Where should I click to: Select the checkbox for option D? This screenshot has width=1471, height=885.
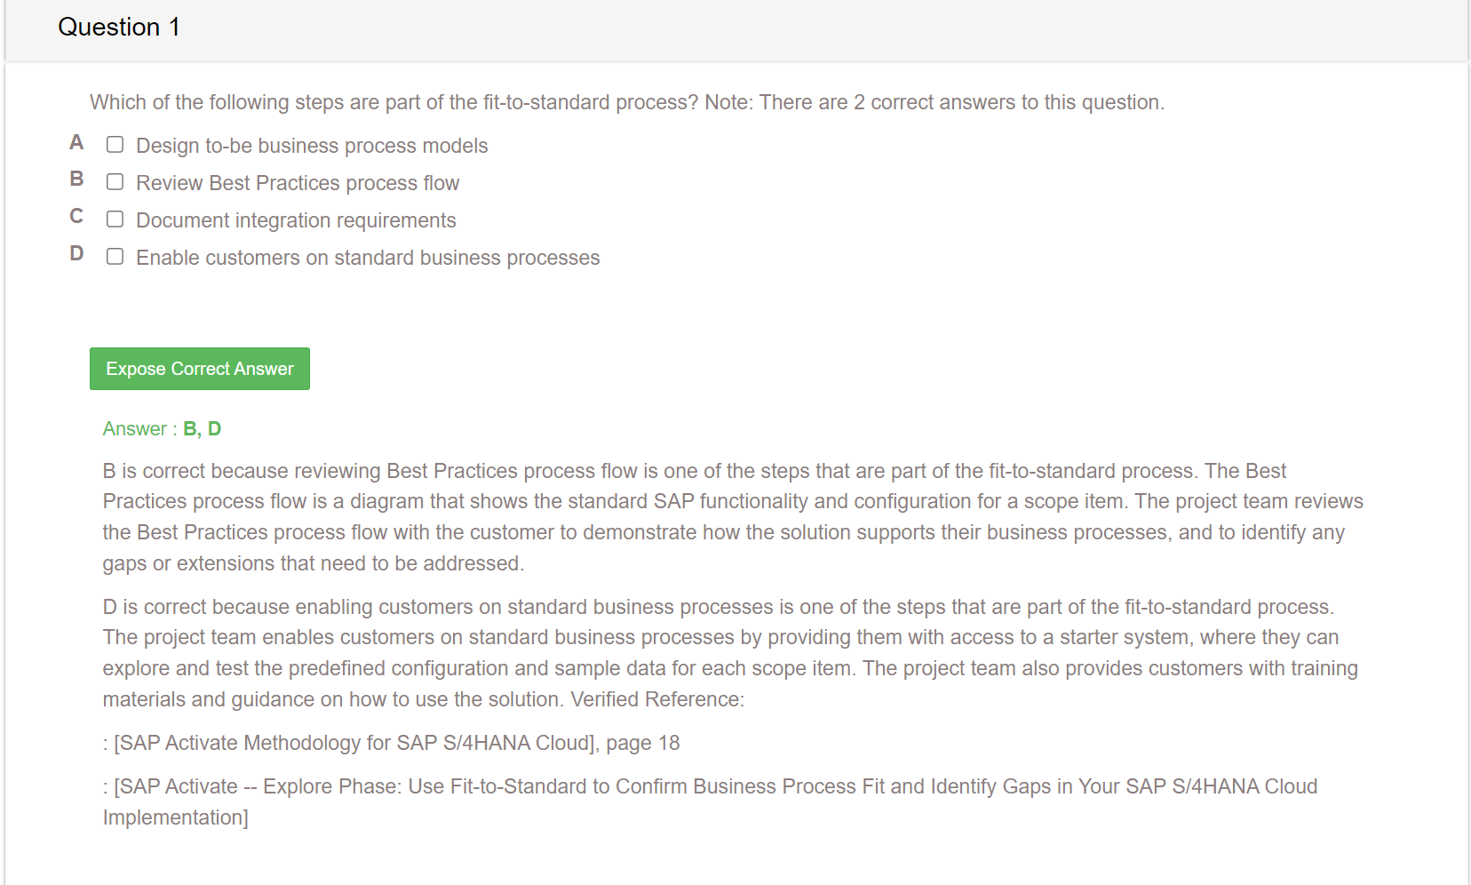pyautogui.click(x=115, y=256)
